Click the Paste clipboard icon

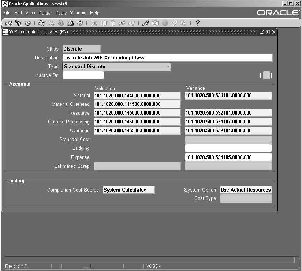[113, 23]
